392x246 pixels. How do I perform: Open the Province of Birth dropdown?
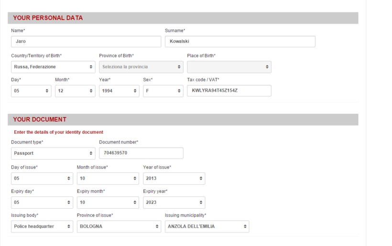tap(141, 66)
